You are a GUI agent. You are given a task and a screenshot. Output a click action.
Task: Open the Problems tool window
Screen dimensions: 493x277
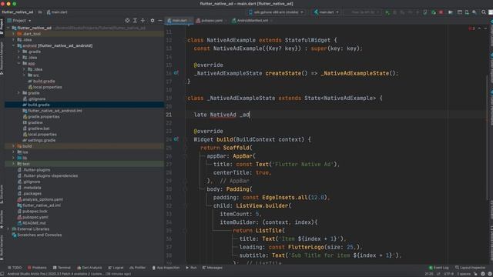point(37,268)
